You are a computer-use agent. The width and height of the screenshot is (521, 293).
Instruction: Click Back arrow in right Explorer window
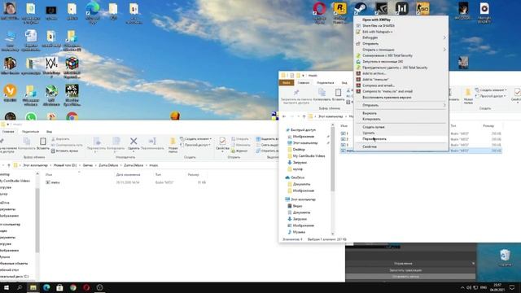point(284,116)
